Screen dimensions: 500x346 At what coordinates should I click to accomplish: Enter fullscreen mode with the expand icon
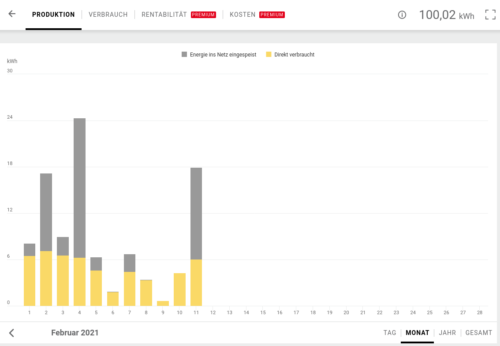[x=490, y=15]
